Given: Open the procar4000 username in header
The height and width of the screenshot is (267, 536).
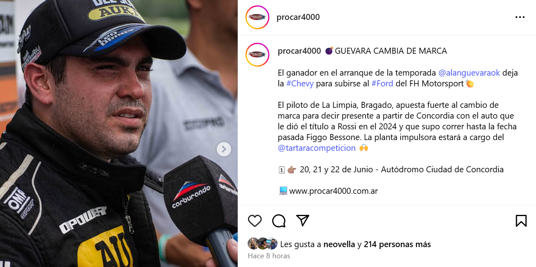Looking at the screenshot, I should (x=298, y=17).
